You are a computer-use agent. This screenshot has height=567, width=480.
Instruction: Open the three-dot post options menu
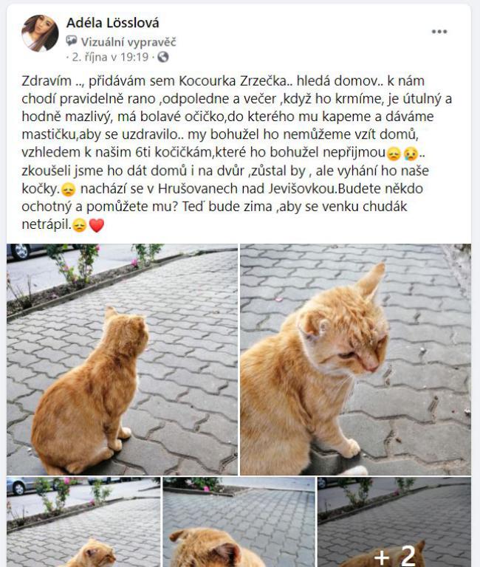pos(439,32)
